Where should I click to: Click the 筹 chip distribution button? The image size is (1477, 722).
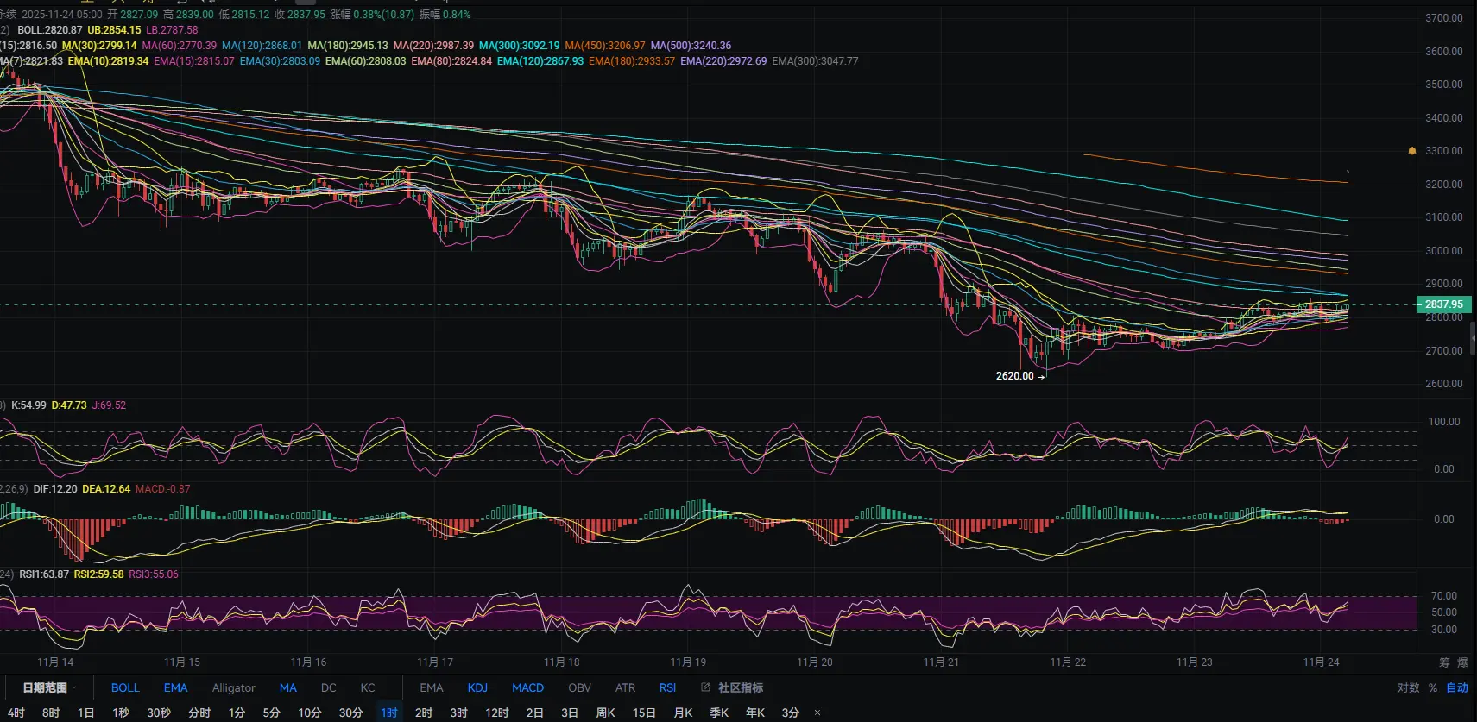(1444, 662)
